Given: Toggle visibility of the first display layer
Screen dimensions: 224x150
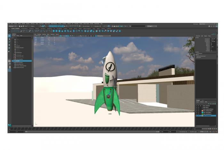Looking at the screenshot, I should click(197, 105).
